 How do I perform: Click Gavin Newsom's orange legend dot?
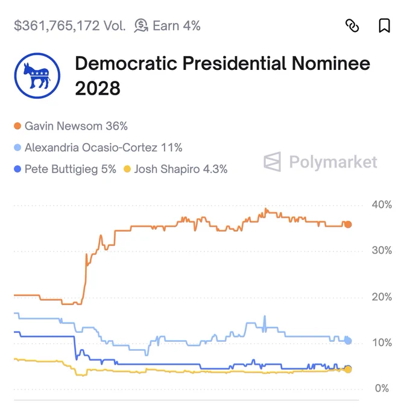(17, 126)
